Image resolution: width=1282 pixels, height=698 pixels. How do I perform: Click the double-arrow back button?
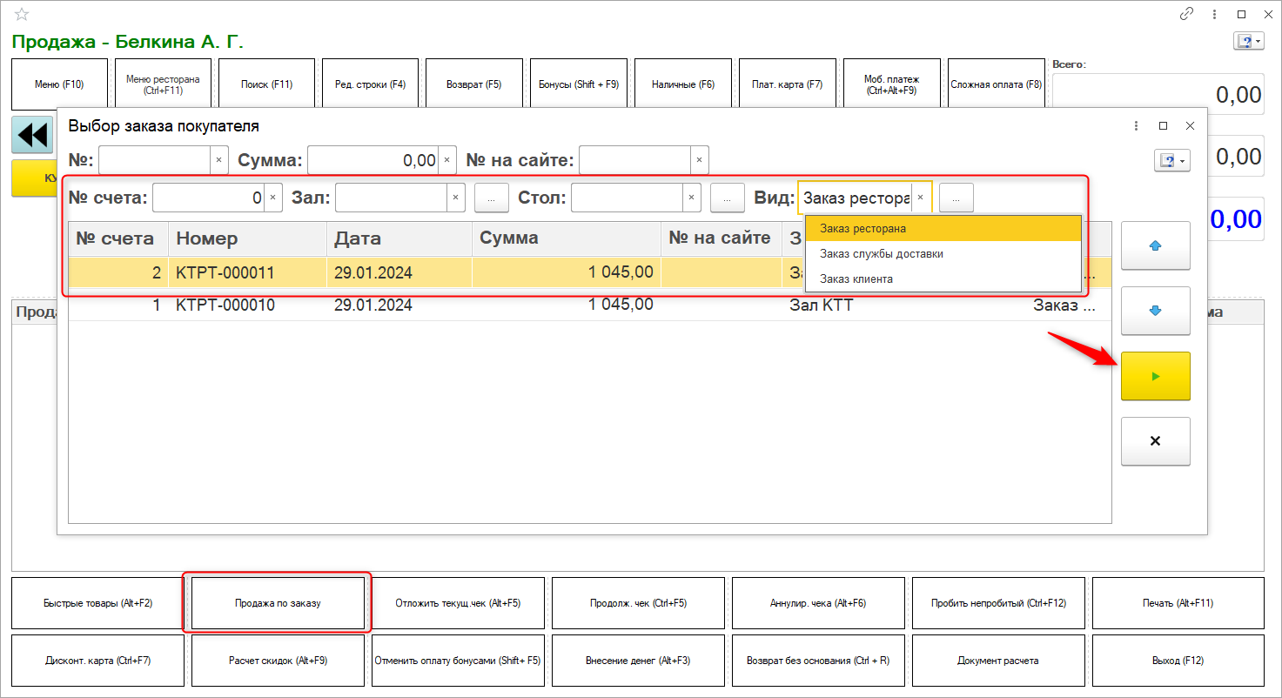32,136
